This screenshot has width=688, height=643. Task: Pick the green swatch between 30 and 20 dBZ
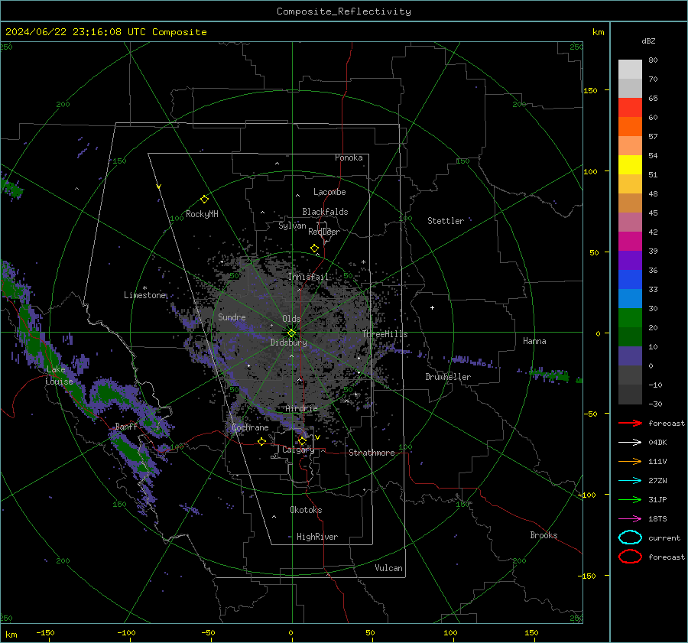coord(630,318)
